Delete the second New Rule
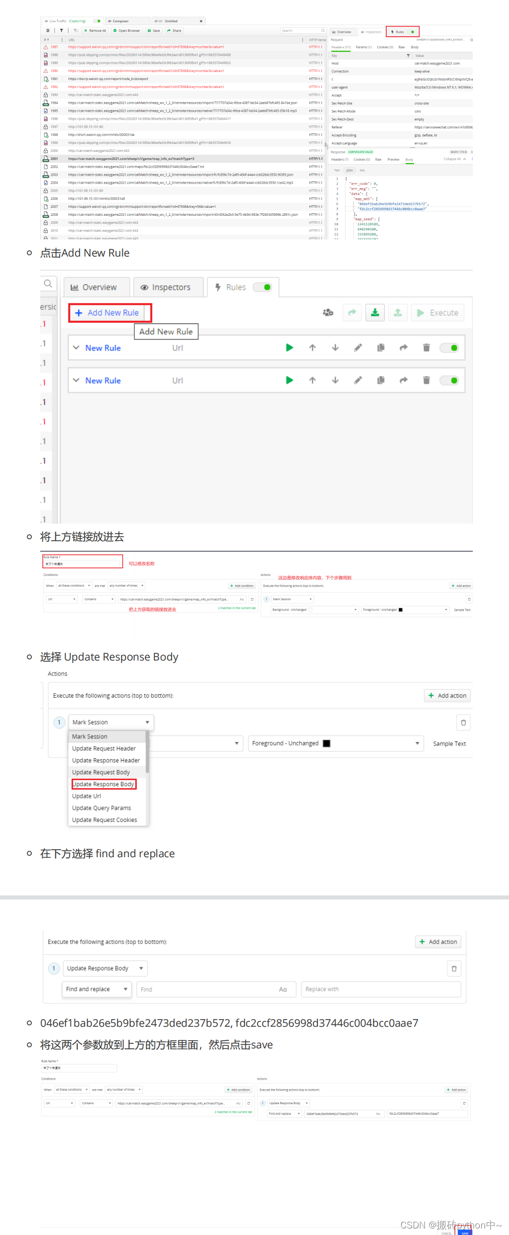The image size is (509, 1235). [x=427, y=380]
